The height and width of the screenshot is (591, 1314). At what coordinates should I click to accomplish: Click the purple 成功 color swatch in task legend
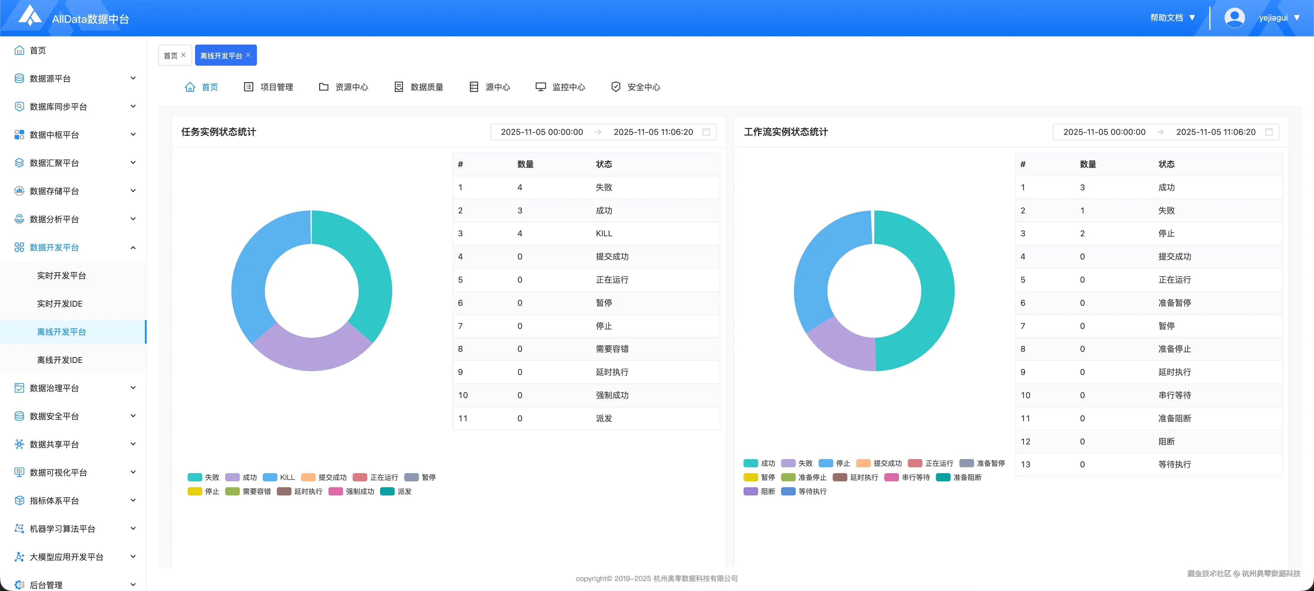tap(233, 477)
